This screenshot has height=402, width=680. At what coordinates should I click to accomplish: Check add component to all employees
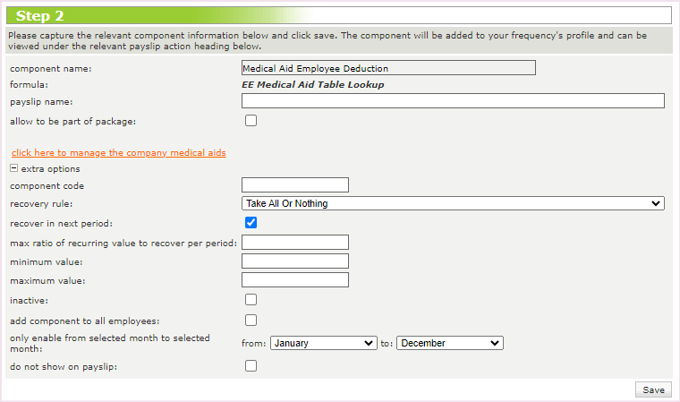[x=251, y=321]
